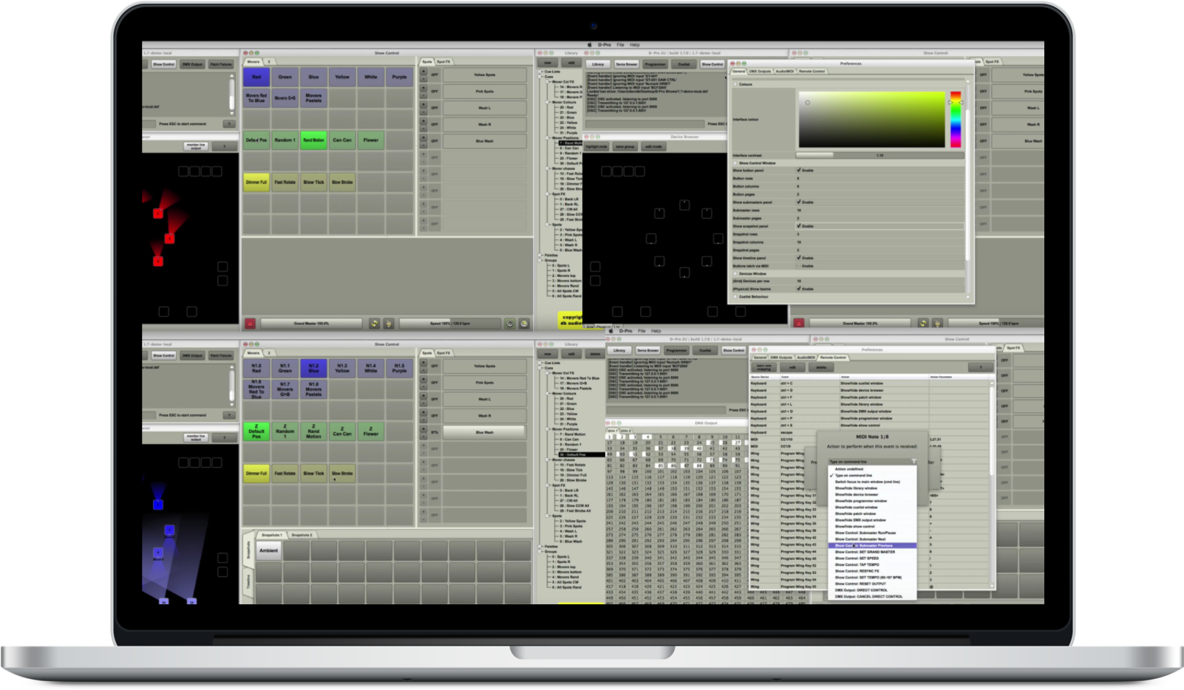Click round icon just right of upper-left Speed bar
The width and height of the screenshot is (1184, 690).
pos(510,324)
